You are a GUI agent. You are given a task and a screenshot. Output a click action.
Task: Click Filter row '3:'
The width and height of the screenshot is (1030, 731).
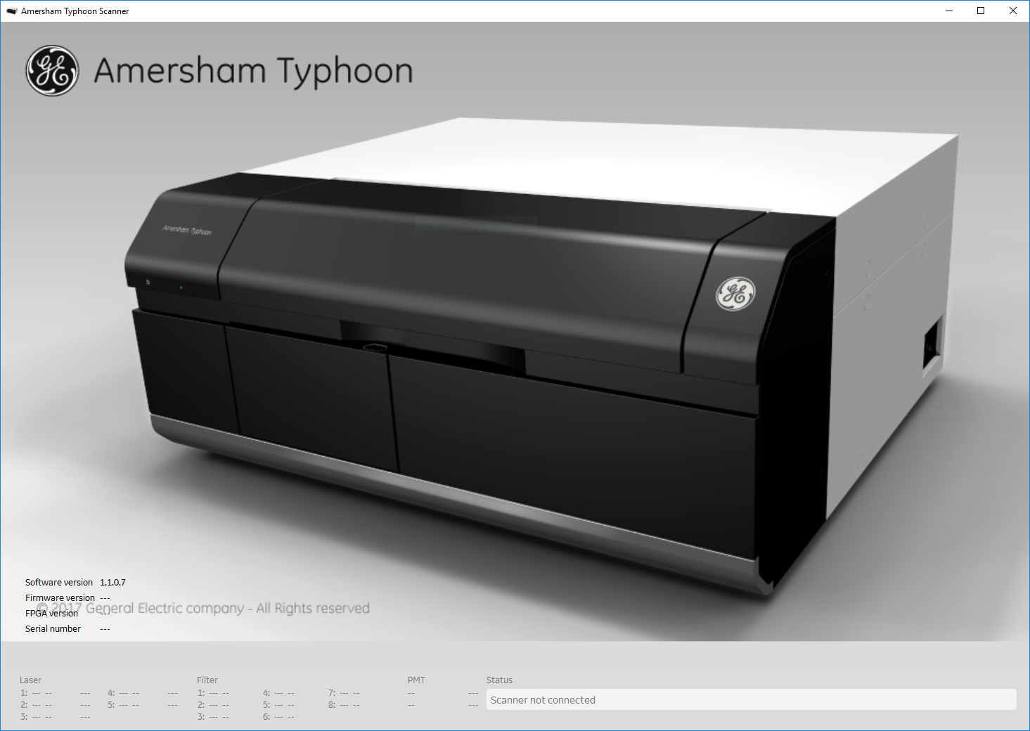coord(213,717)
